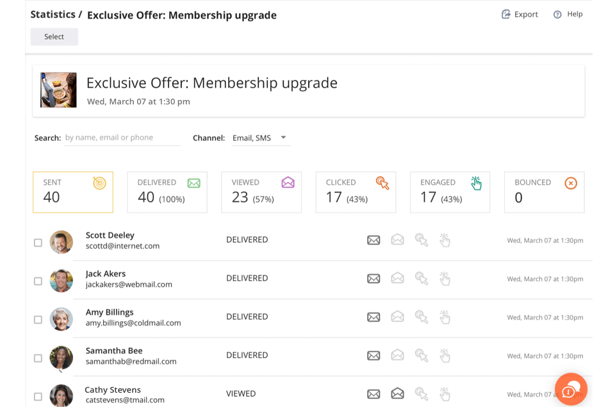Filter by the Sent 40 card
Image resolution: width=615 pixels, height=410 pixels.
[x=73, y=192]
